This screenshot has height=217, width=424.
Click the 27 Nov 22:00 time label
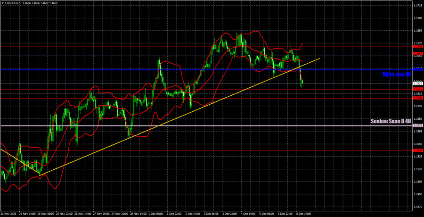(x=120, y=214)
